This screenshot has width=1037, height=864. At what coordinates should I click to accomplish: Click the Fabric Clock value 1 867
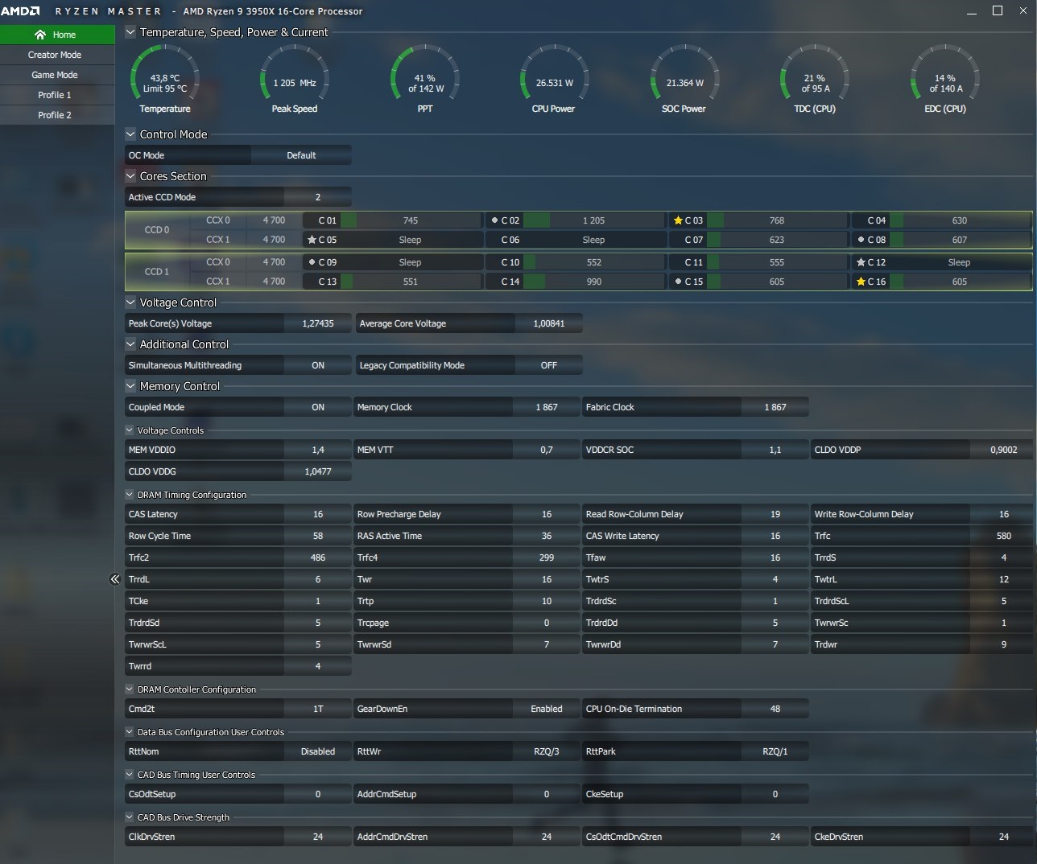click(775, 407)
